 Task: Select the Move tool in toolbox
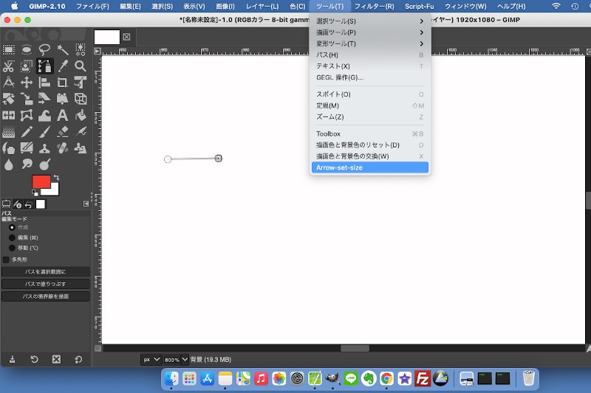27,83
